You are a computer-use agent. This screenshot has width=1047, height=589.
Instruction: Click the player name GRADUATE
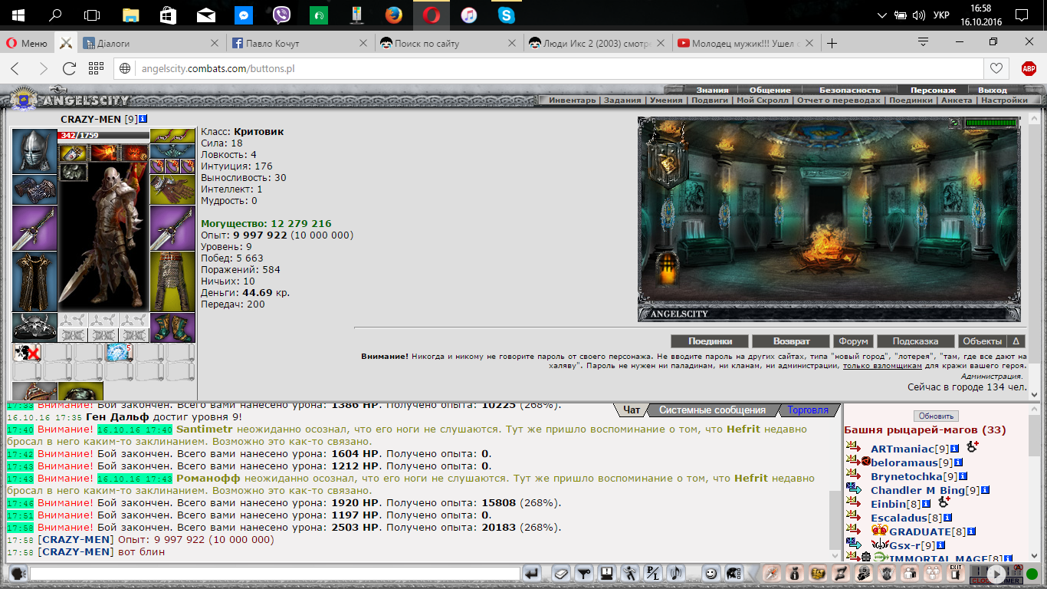tap(920, 531)
